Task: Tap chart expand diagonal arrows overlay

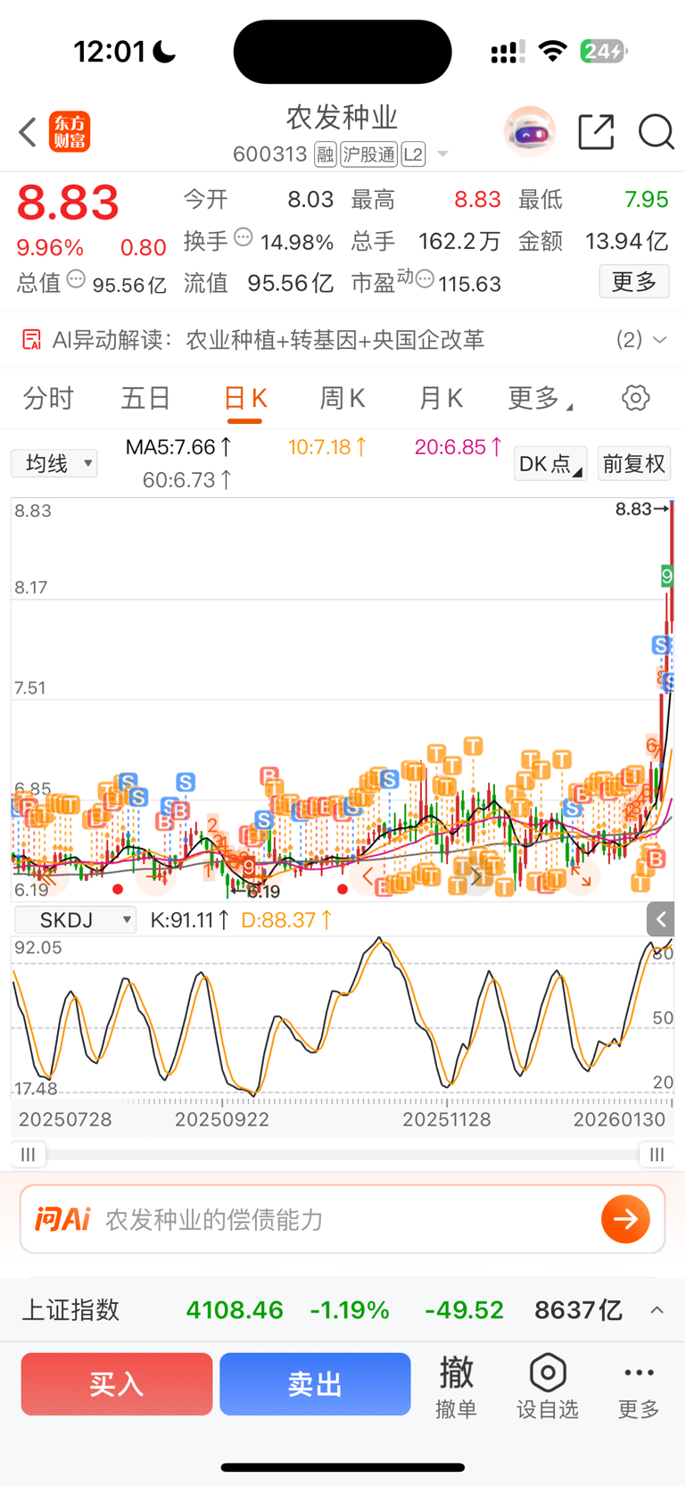Action: coord(581,876)
